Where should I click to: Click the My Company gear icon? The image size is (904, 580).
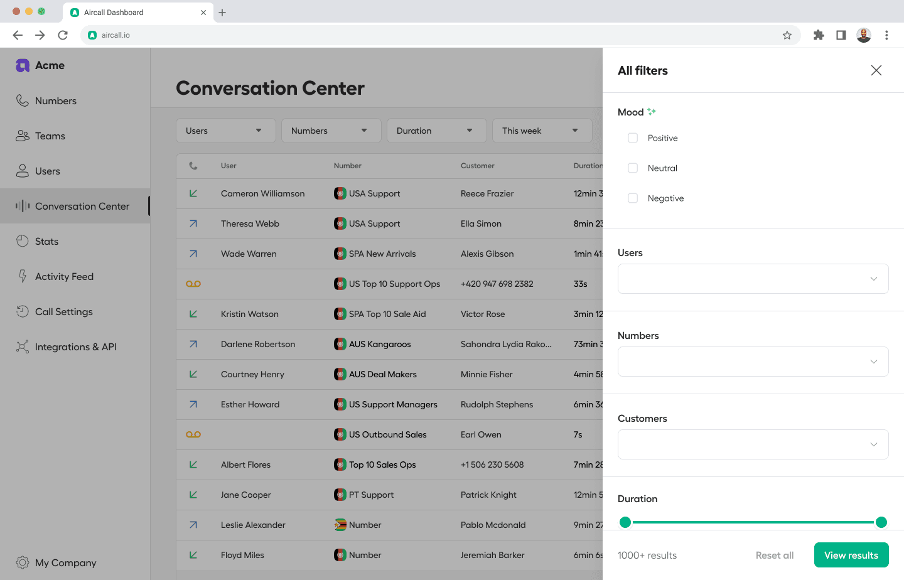[x=23, y=562]
